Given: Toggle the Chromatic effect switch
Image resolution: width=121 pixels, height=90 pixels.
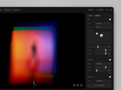Looking at the screenshot, I should coord(110,60).
